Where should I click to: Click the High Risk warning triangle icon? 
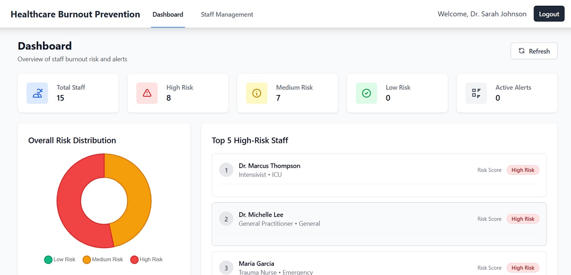coord(147,93)
